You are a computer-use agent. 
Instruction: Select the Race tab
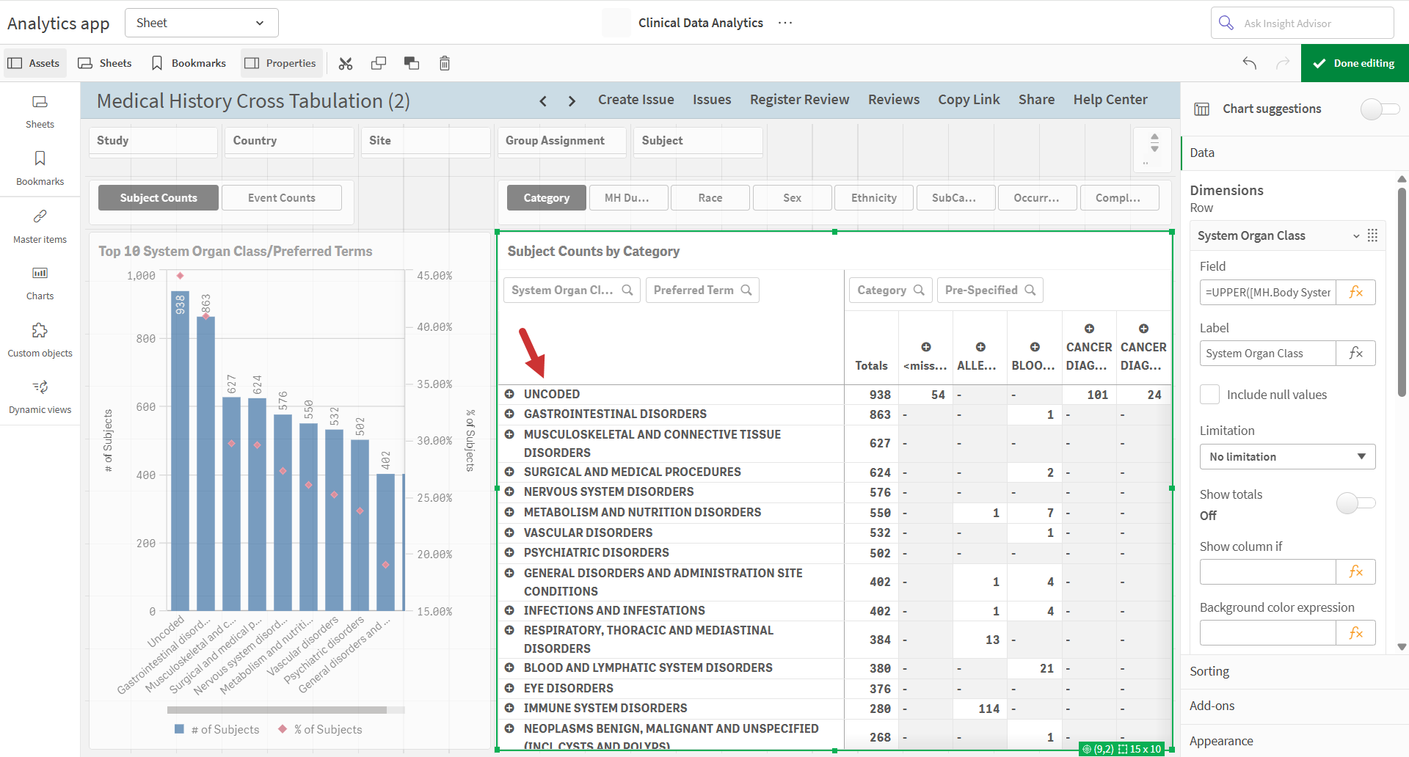(710, 198)
